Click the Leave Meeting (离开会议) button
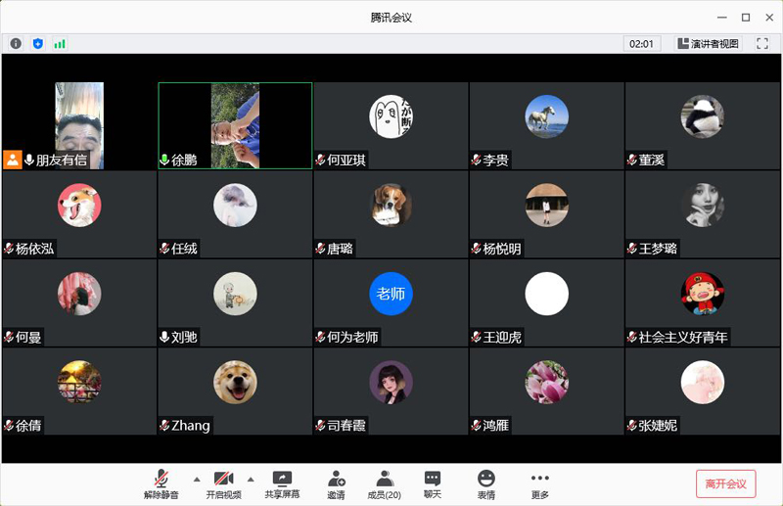The width and height of the screenshot is (783, 506). click(725, 483)
